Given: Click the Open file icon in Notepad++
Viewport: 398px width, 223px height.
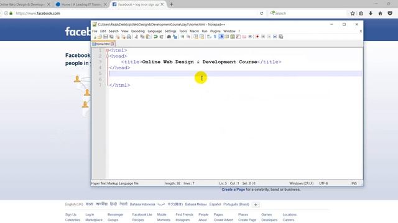Looking at the screenshot, I should pyautogui.click(x=100, y=37).
